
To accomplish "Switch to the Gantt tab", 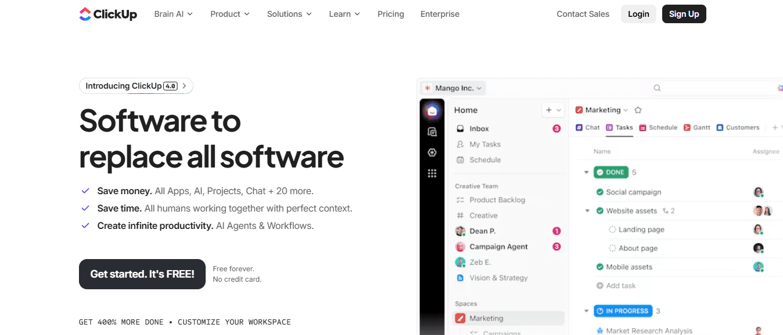I will tap(697, 128).
